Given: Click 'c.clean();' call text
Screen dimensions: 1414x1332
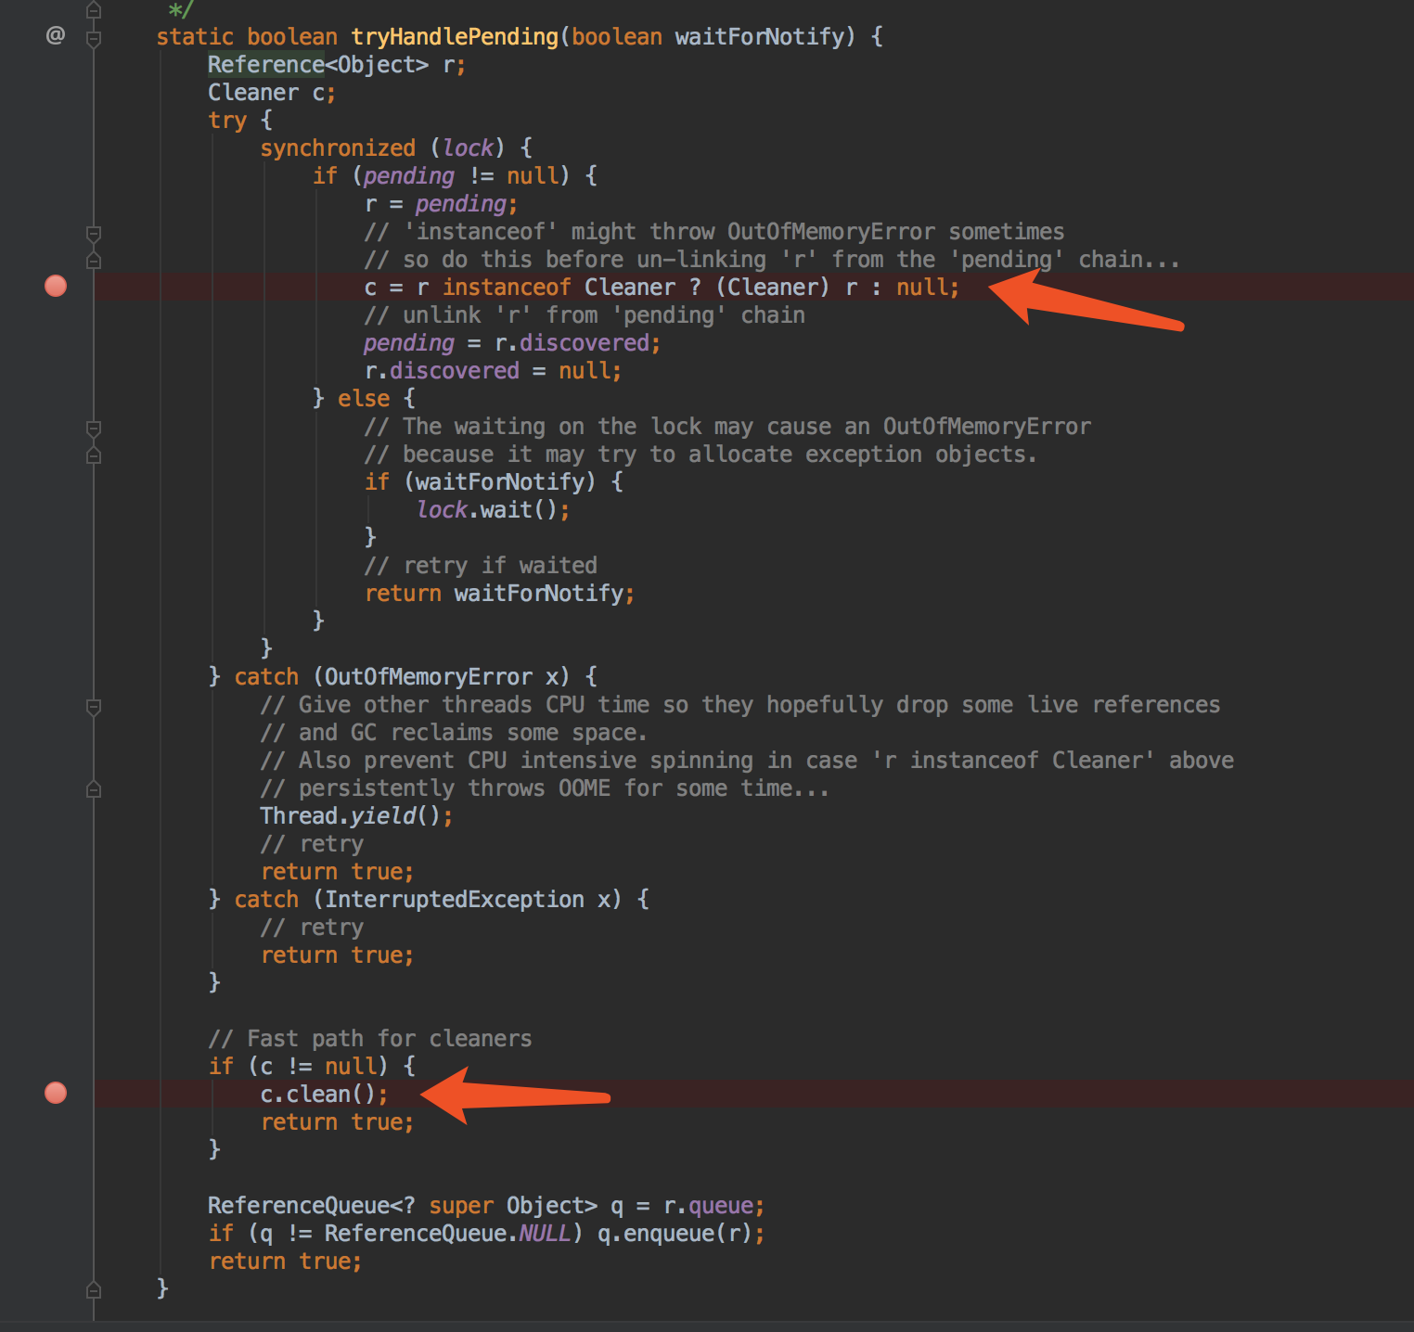Looking at the screenshot, I should click(324, 1095).
